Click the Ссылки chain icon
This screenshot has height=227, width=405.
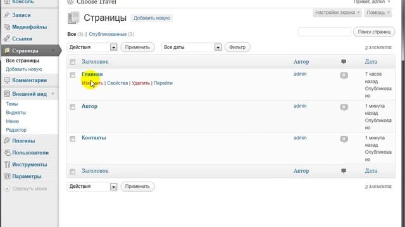[x=7, y=38]
